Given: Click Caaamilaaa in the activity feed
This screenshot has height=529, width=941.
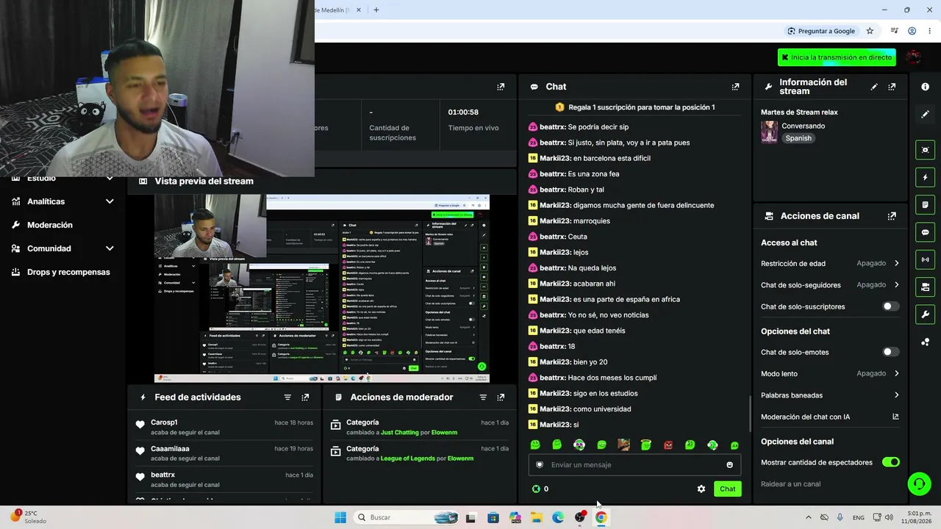Looking at the screenshot, I should click(x=170, y=449).
